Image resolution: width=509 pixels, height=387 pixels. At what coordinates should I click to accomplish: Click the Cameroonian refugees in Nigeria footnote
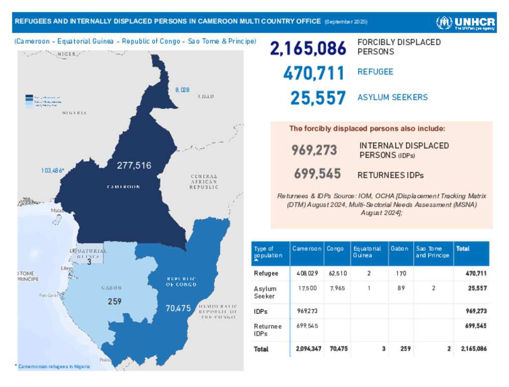point(54,366)
